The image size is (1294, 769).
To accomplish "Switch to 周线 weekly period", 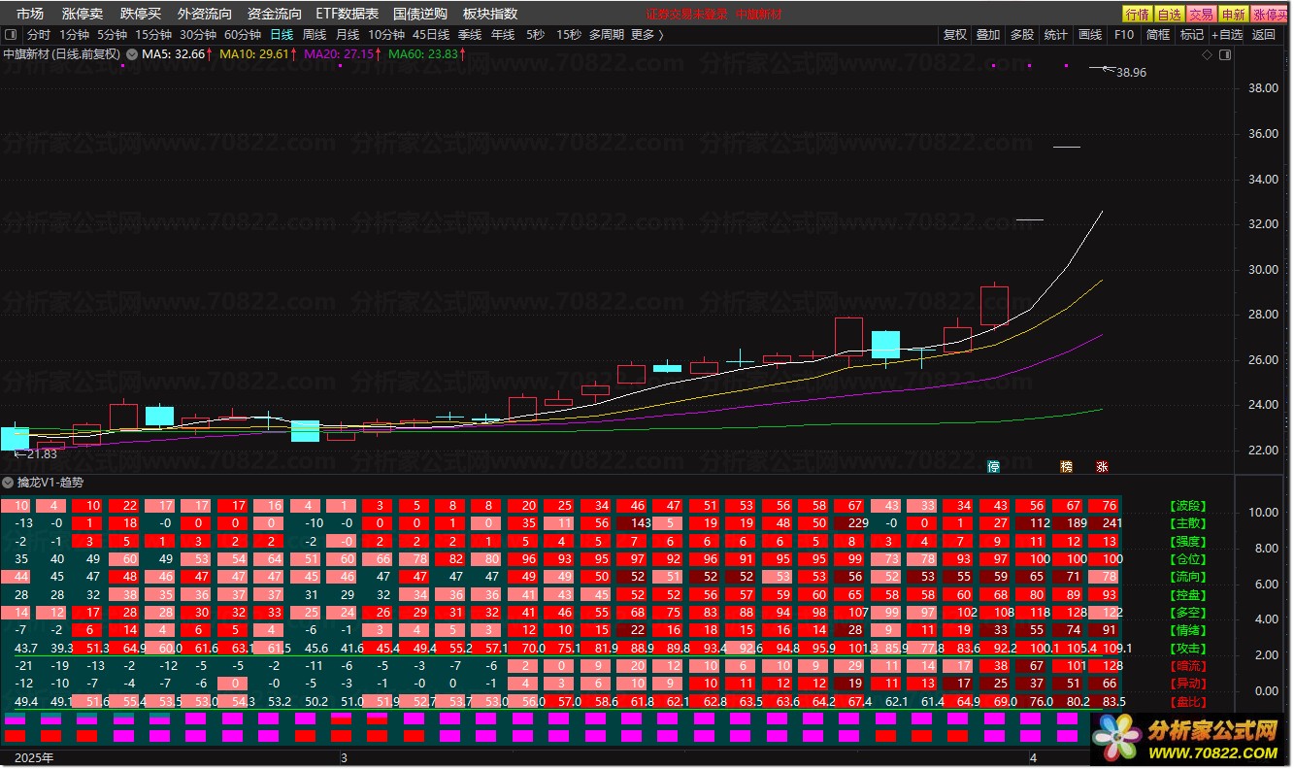I will 315,35.
